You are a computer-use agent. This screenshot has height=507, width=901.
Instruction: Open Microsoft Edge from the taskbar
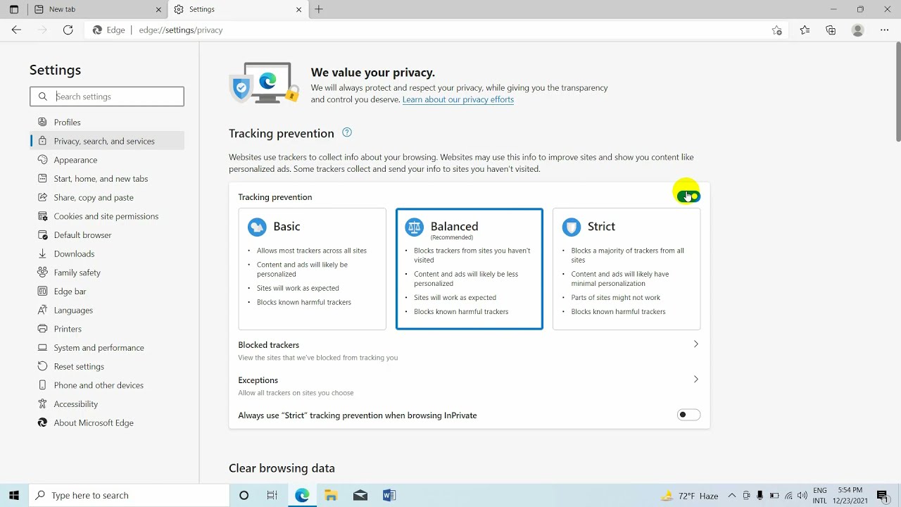(x=302, y=496)
